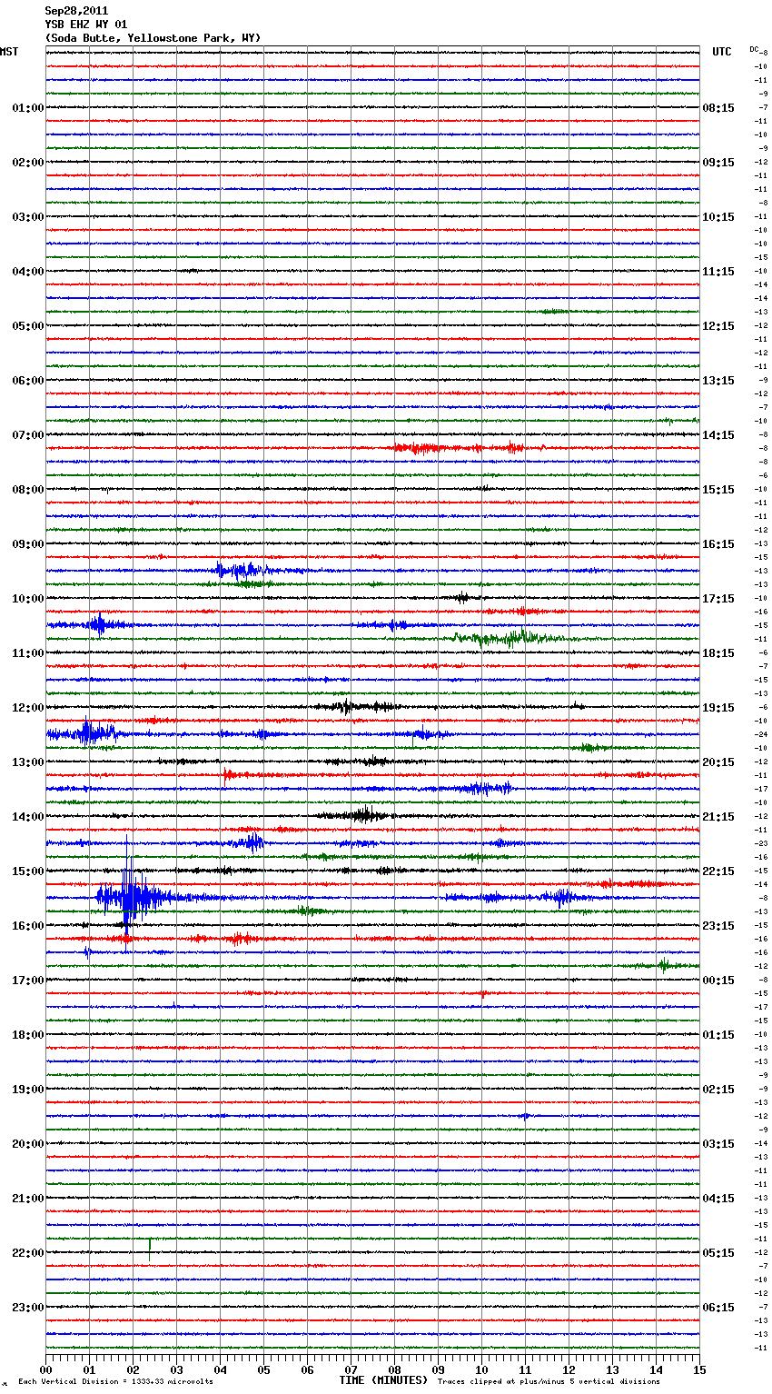Select the 22:00 MST time label

pos(28,1253)
